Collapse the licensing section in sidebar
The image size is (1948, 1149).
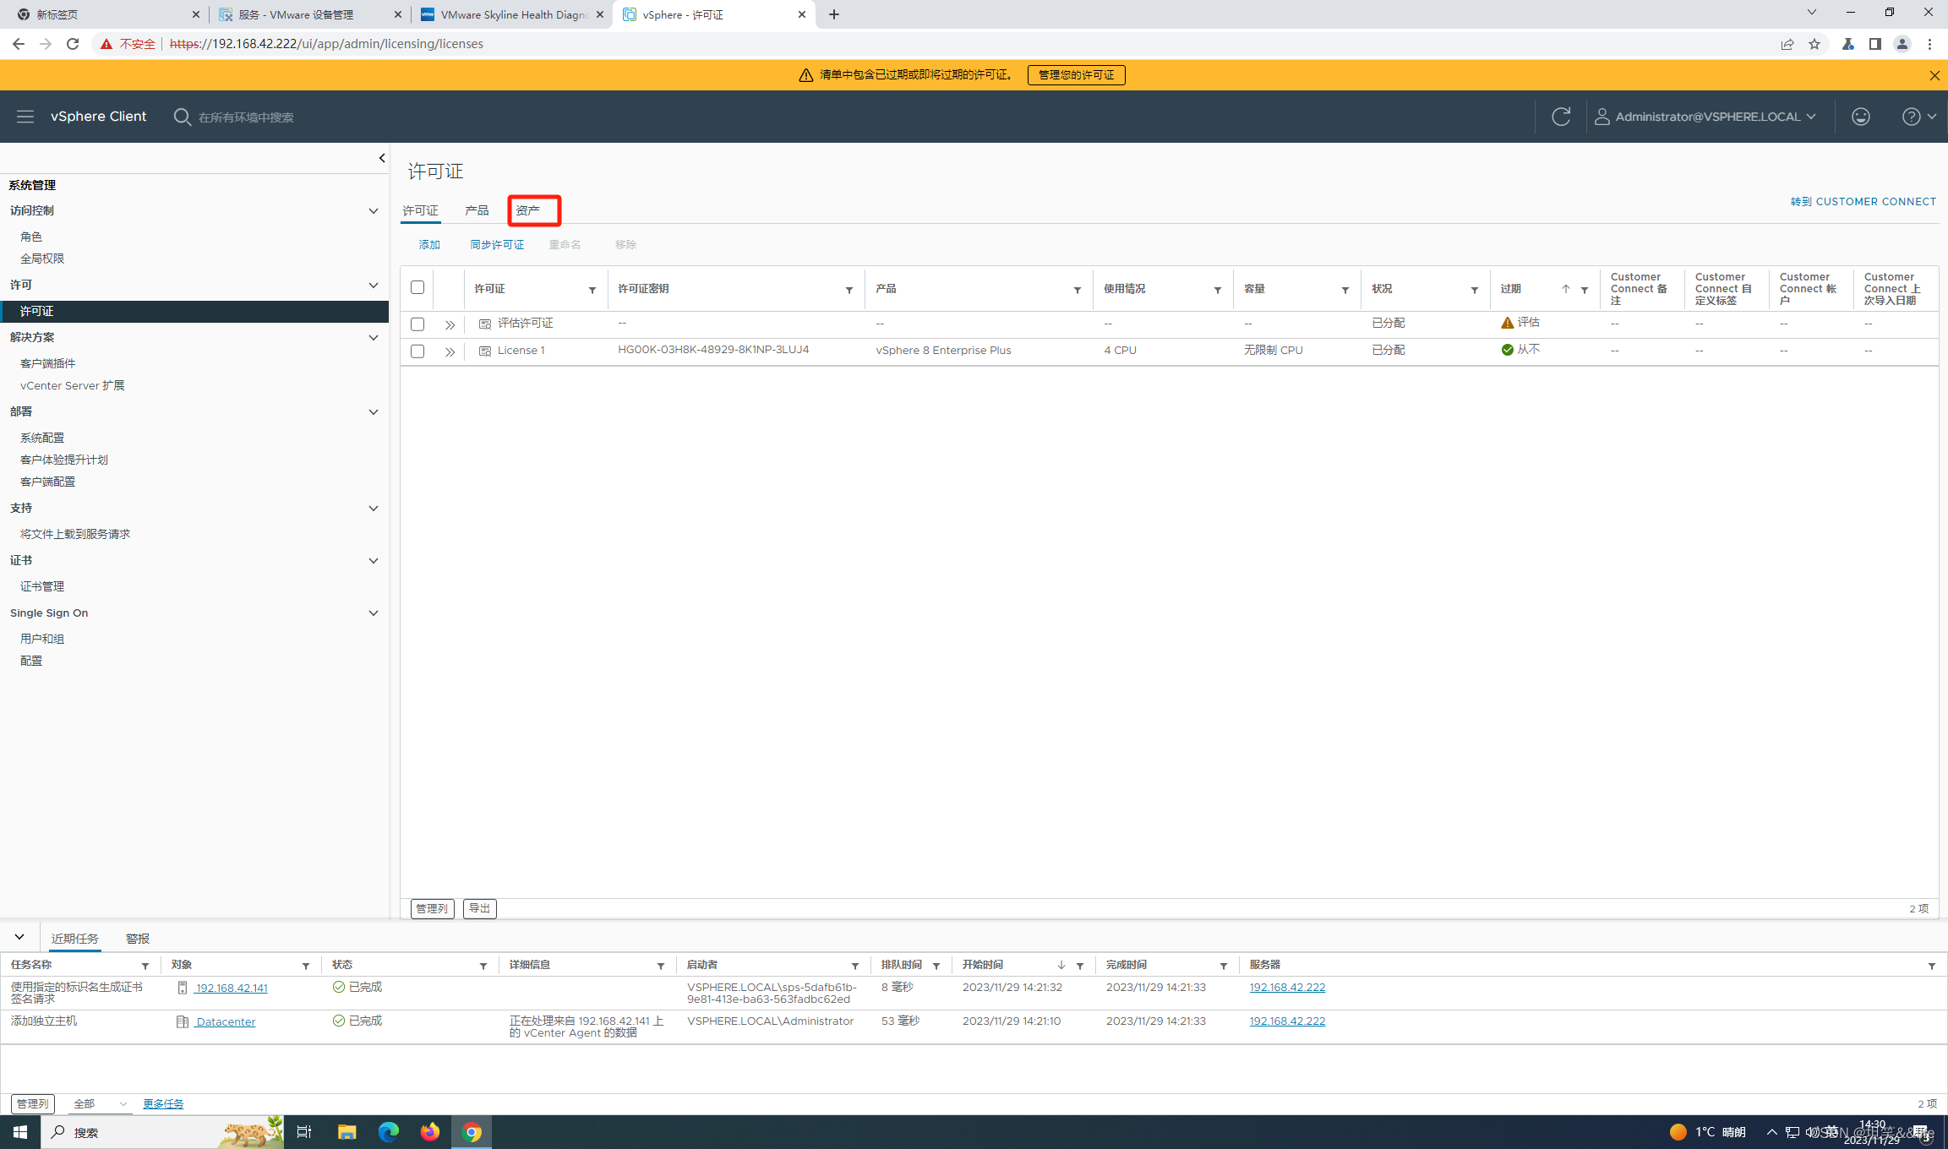click(374, 286)
